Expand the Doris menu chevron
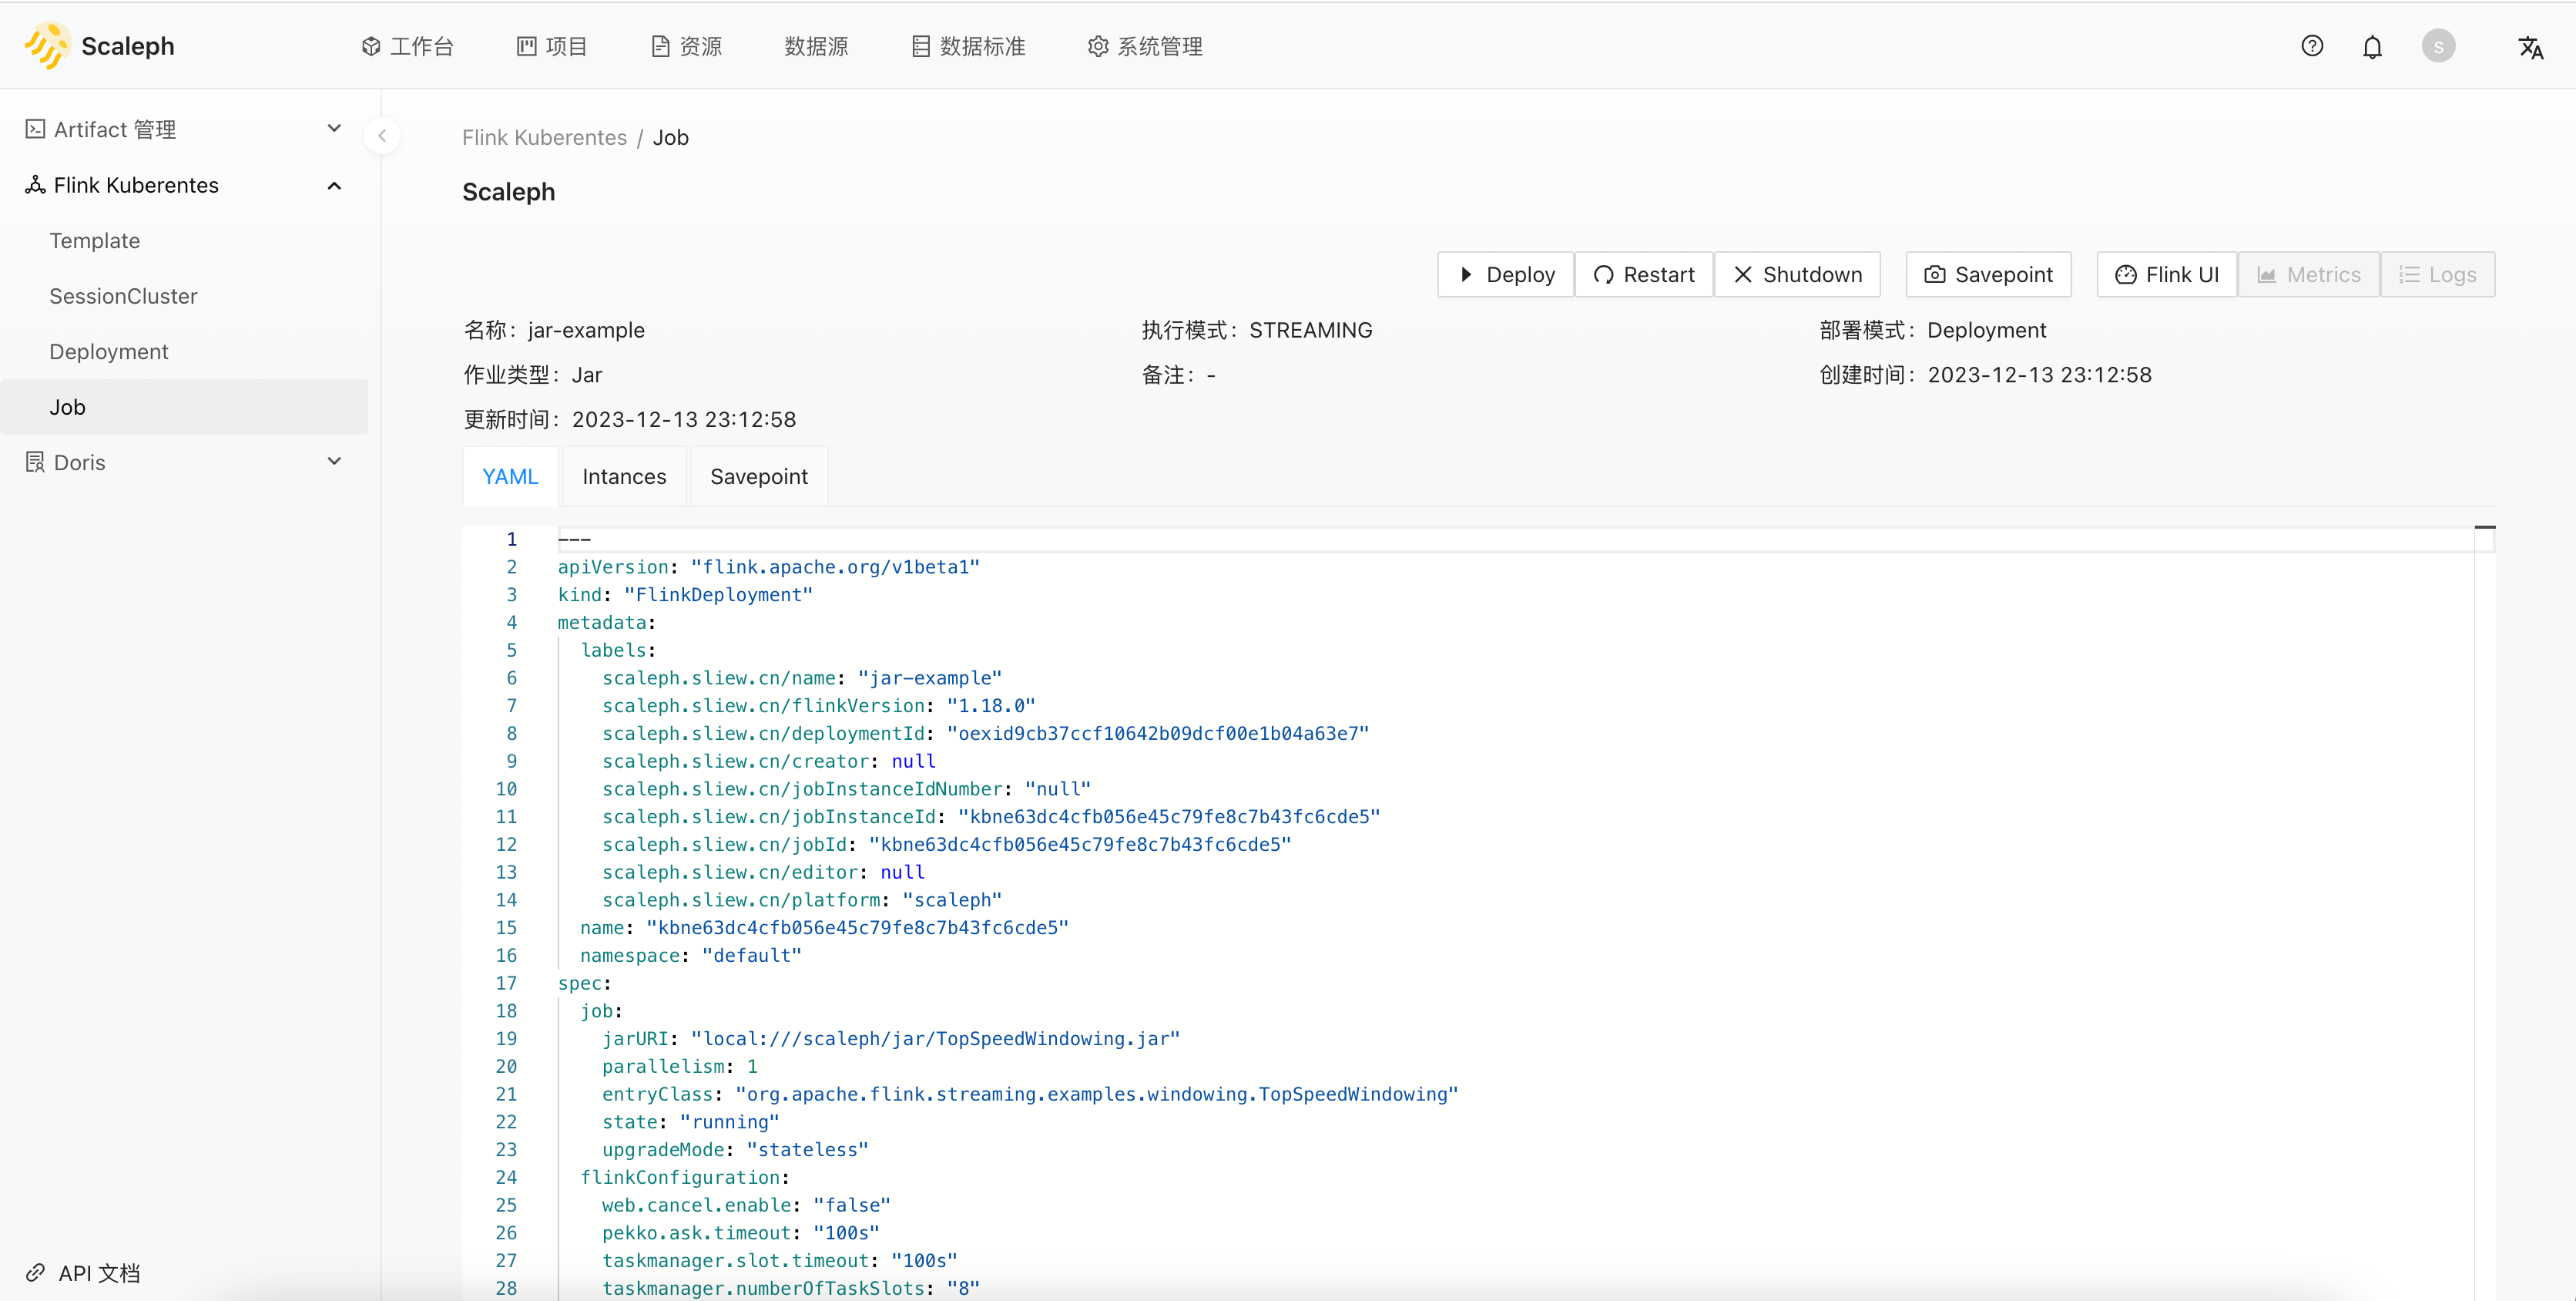2576x1301 pixels. [335, 462]
